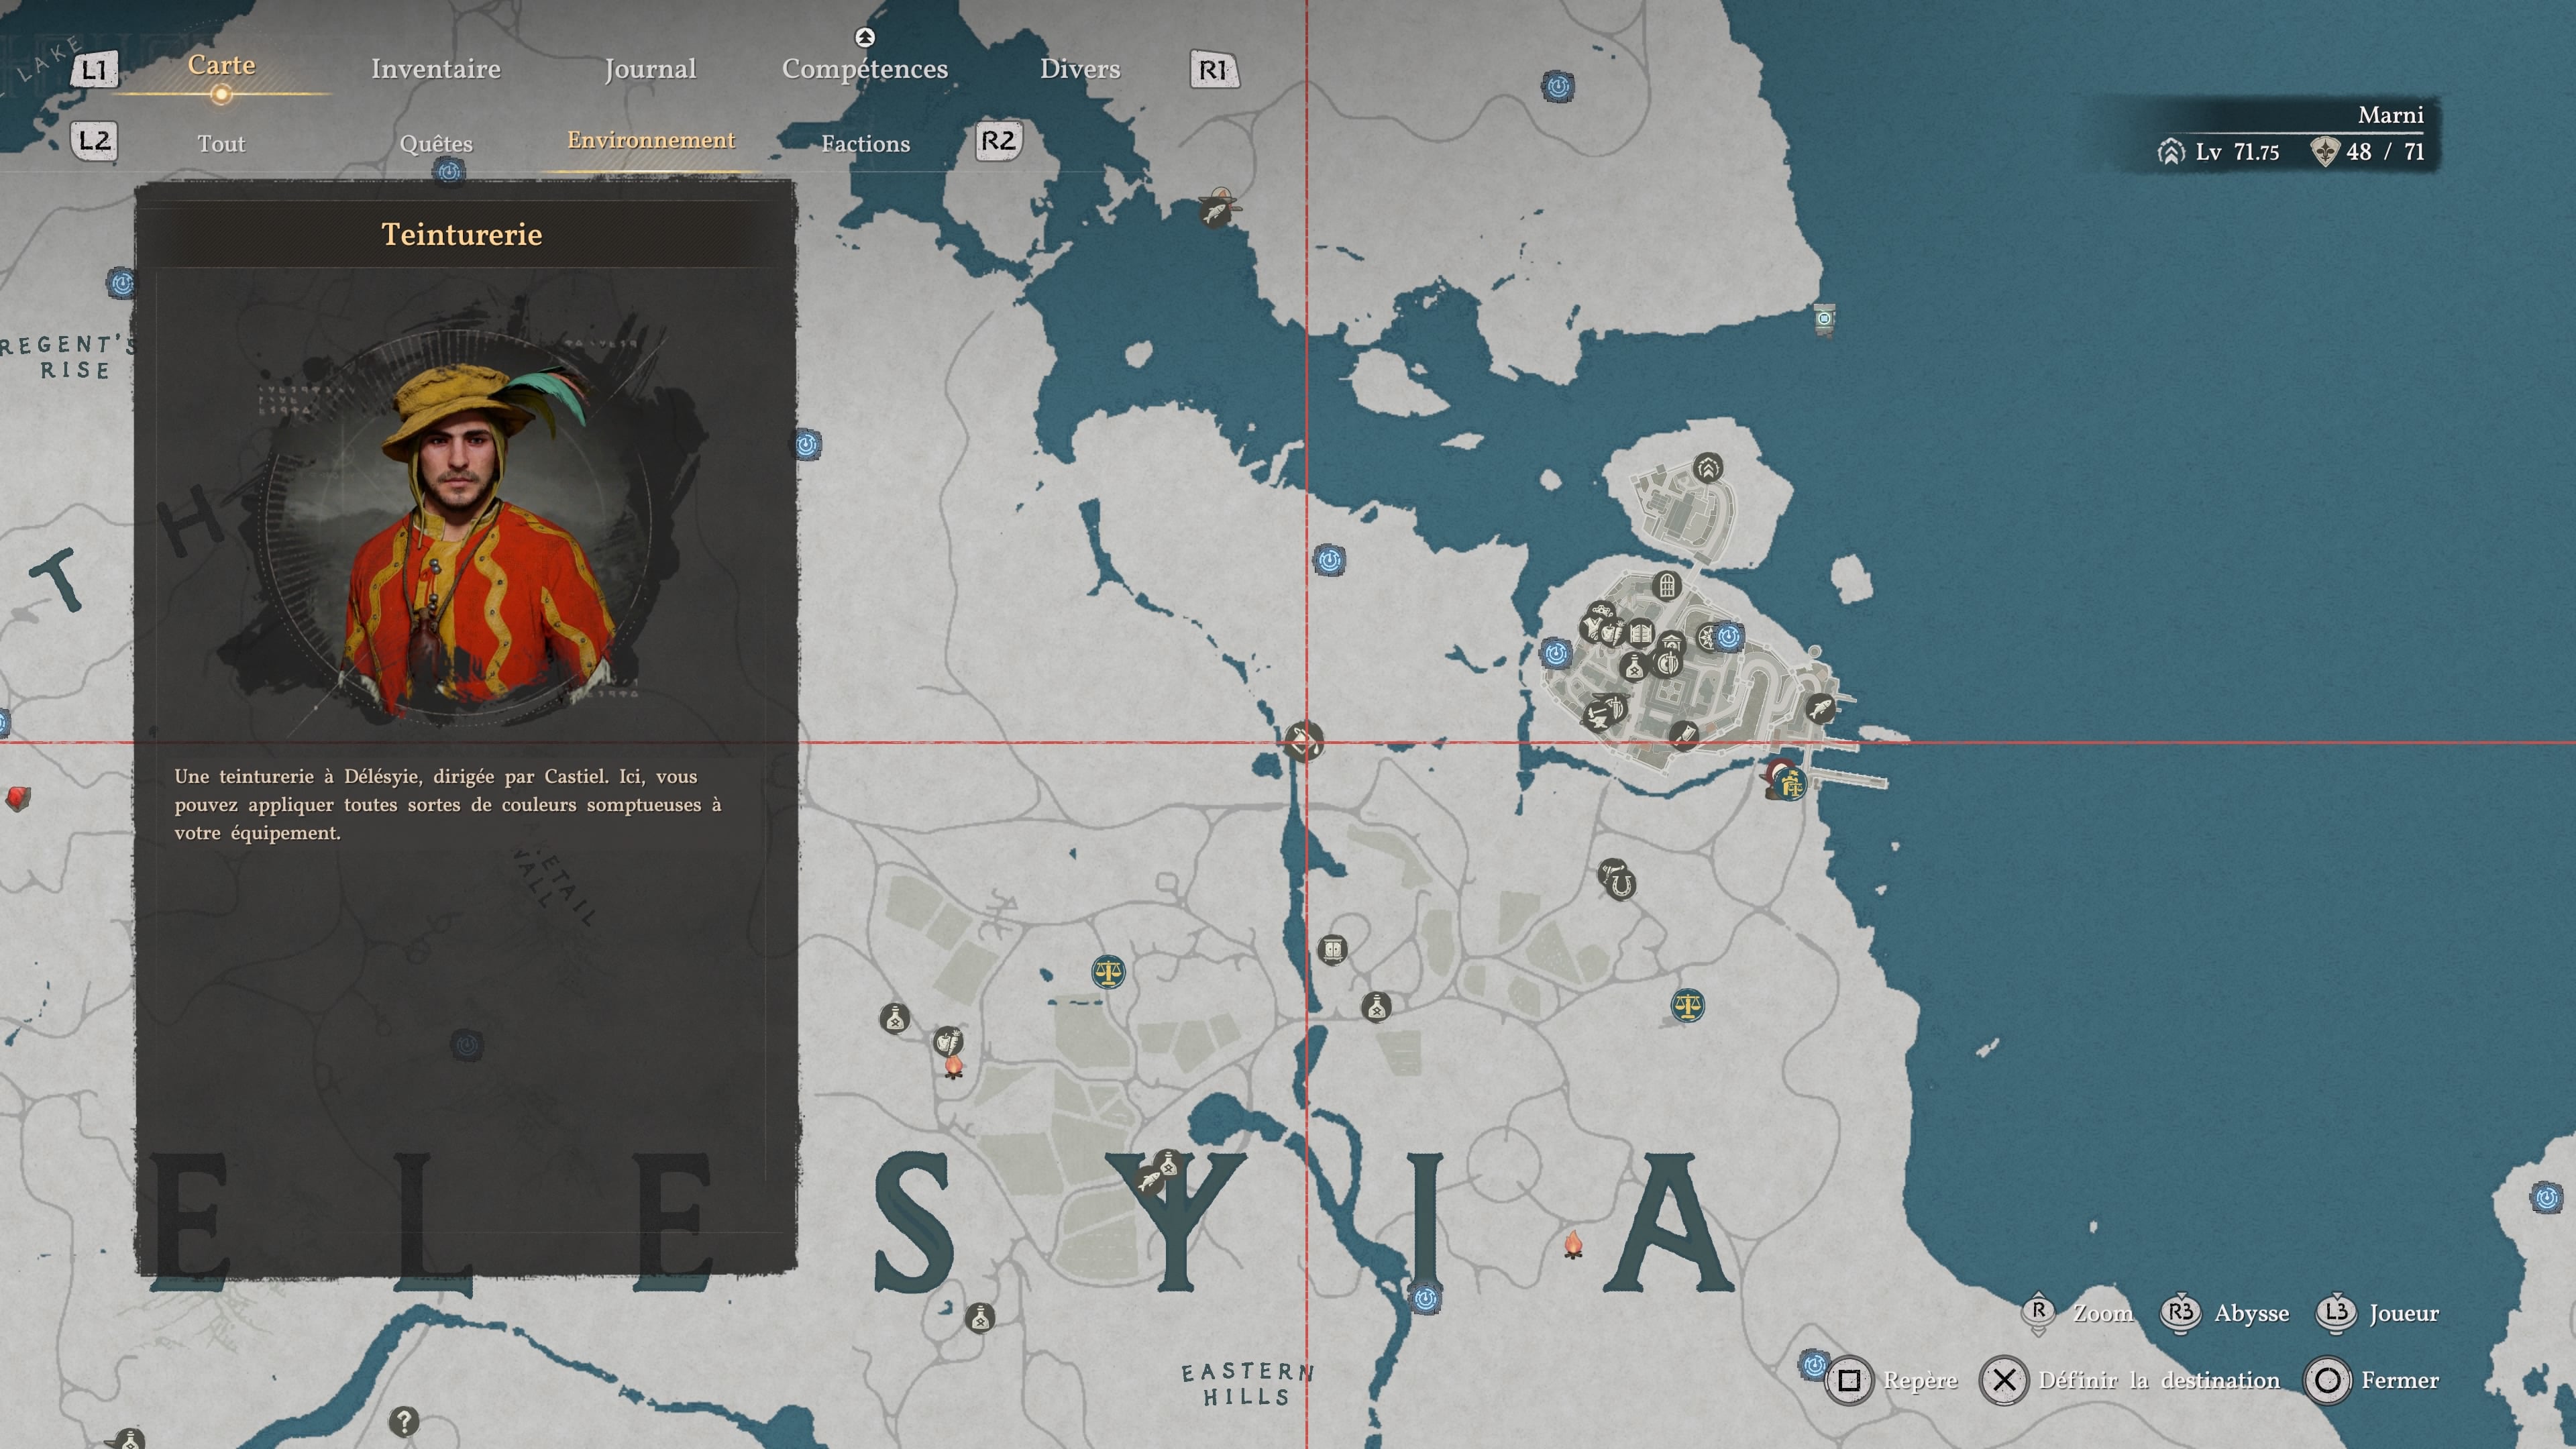Click the Fermer circle button

(2327, 1381)
